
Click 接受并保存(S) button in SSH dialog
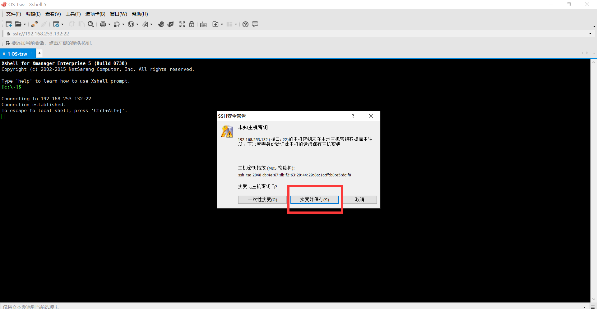pos(314,199)
